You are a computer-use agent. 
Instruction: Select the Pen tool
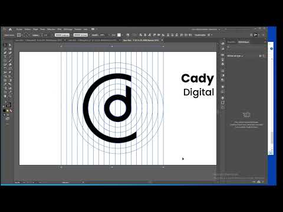(x=6, y=52)
